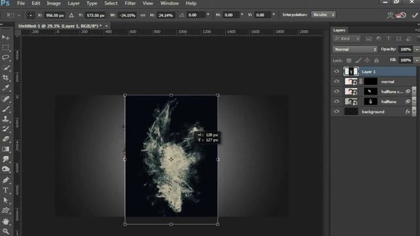
Task: Open the Filter menu
Action: [130, 3]
